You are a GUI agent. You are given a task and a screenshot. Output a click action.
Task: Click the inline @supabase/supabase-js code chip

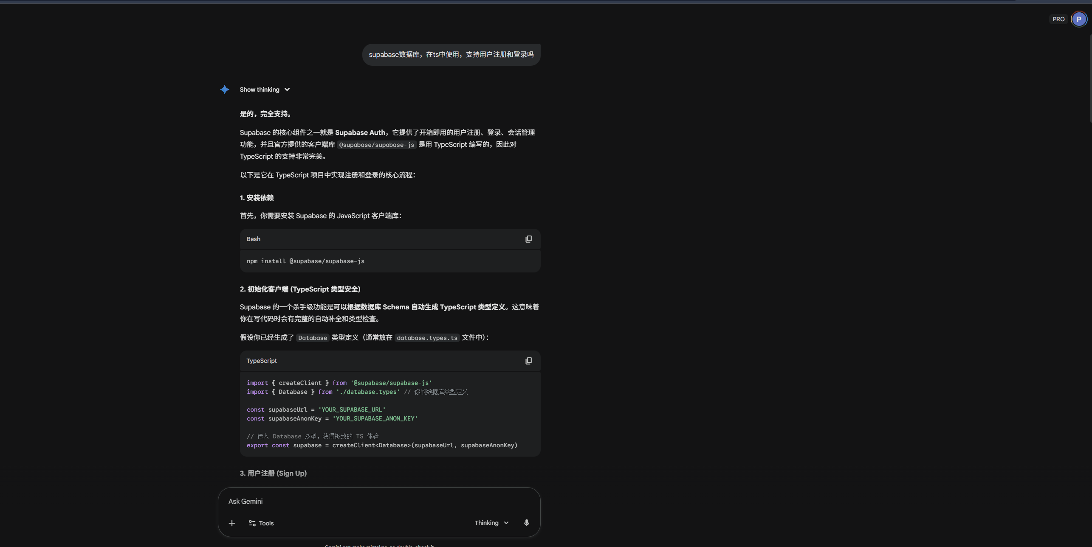(376, 145)
